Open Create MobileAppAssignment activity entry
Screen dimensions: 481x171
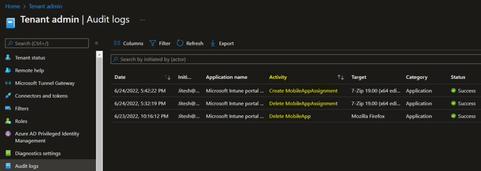[303, 91]
